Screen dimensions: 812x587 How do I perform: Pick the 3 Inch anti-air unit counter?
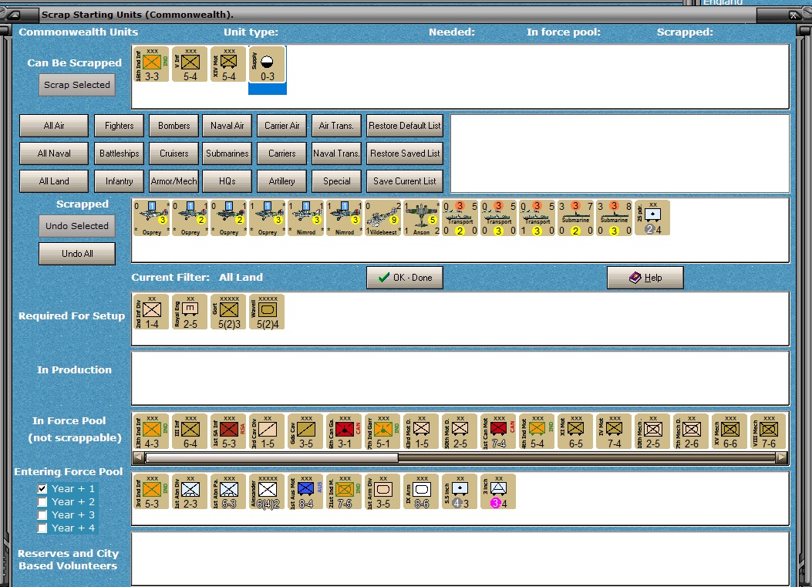498,491
